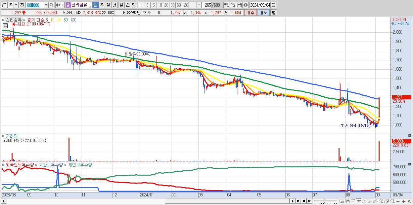Click the overlapping windows icon

pyautogui.click(x=347, y=201)
